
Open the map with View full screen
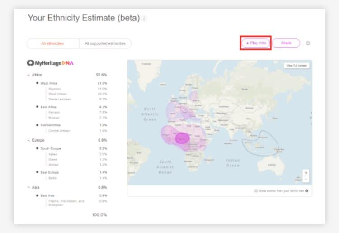point(297,66)
